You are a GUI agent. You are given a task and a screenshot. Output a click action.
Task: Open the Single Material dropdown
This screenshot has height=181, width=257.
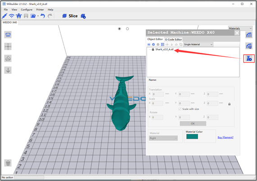coord(198,44)
